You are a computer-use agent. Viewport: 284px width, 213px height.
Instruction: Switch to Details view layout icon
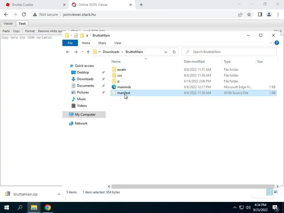pos(270,192)
